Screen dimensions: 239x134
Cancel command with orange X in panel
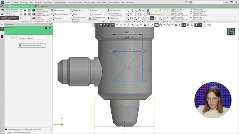(50, 32)
